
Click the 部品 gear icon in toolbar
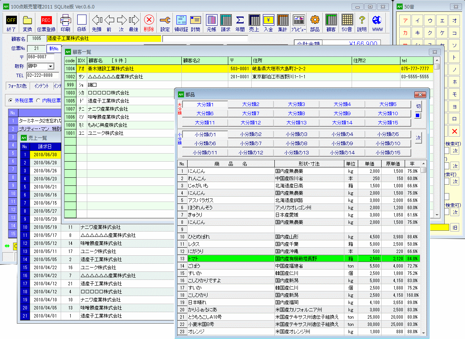pos(315,23)
